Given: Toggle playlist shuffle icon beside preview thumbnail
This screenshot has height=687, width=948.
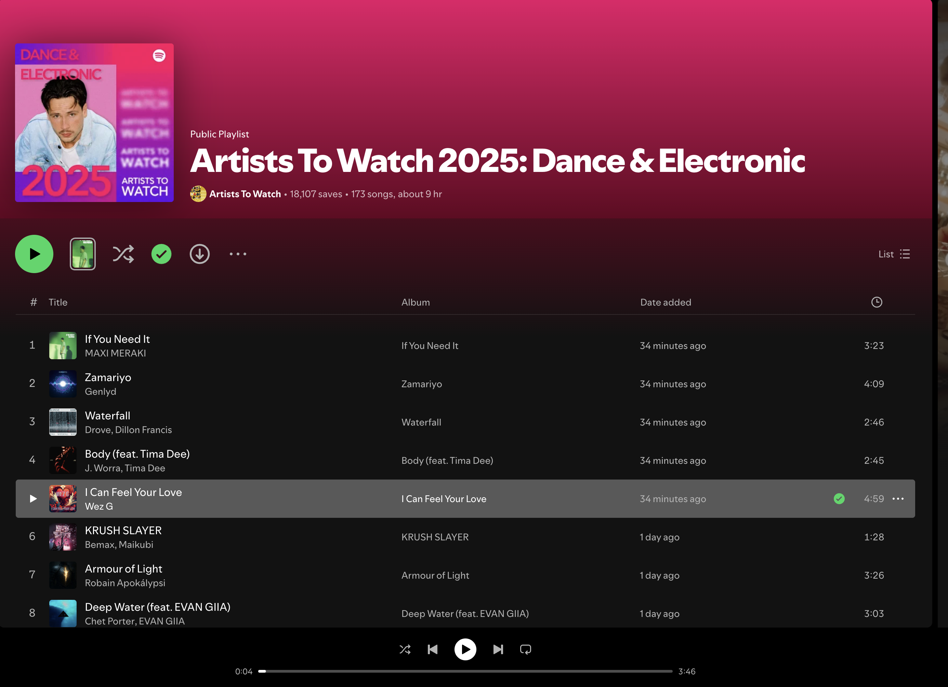Looking at the screenshot, I should [123, 254].
